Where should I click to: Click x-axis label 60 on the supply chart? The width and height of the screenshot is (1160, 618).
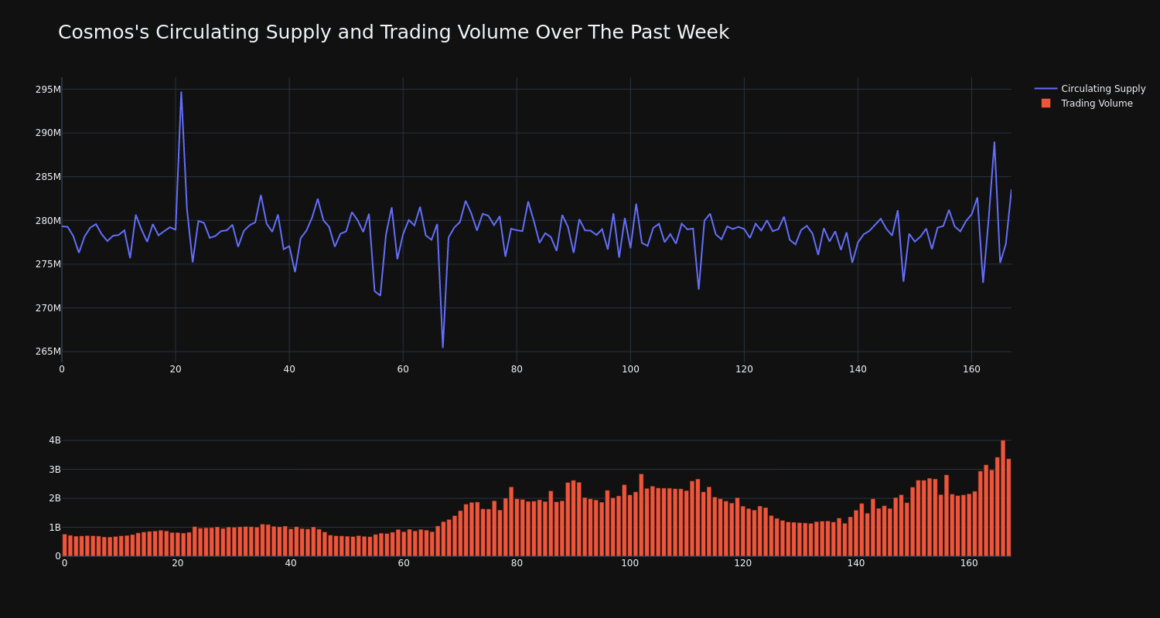pyautogui.click(x=403, y=369)
